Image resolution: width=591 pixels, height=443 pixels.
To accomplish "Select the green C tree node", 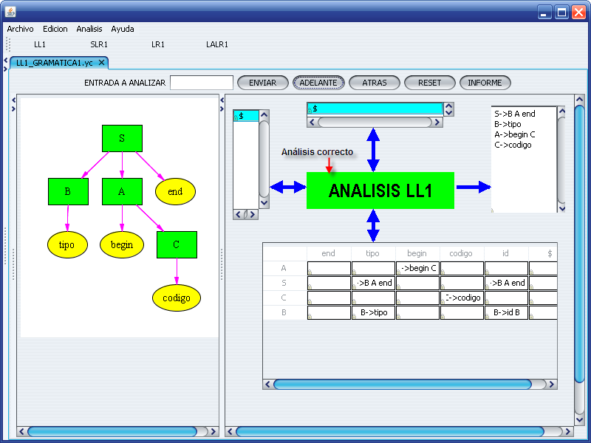I will coord(177,244).
